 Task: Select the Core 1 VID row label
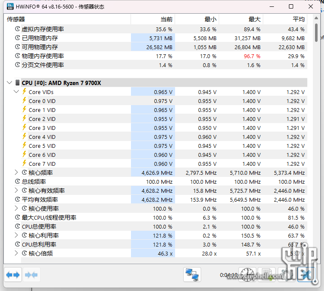point(42,110)
